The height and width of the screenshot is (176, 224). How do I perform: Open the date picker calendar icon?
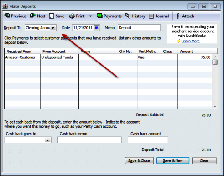pyautogui.click(x=97, y=28)
